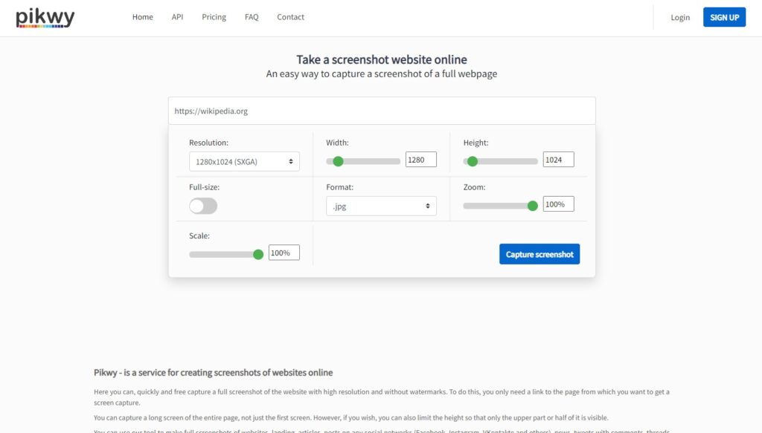The width and height of the screenshot is (762, 433).
Task: Open the Contact page
Action: tap(290, 17)
